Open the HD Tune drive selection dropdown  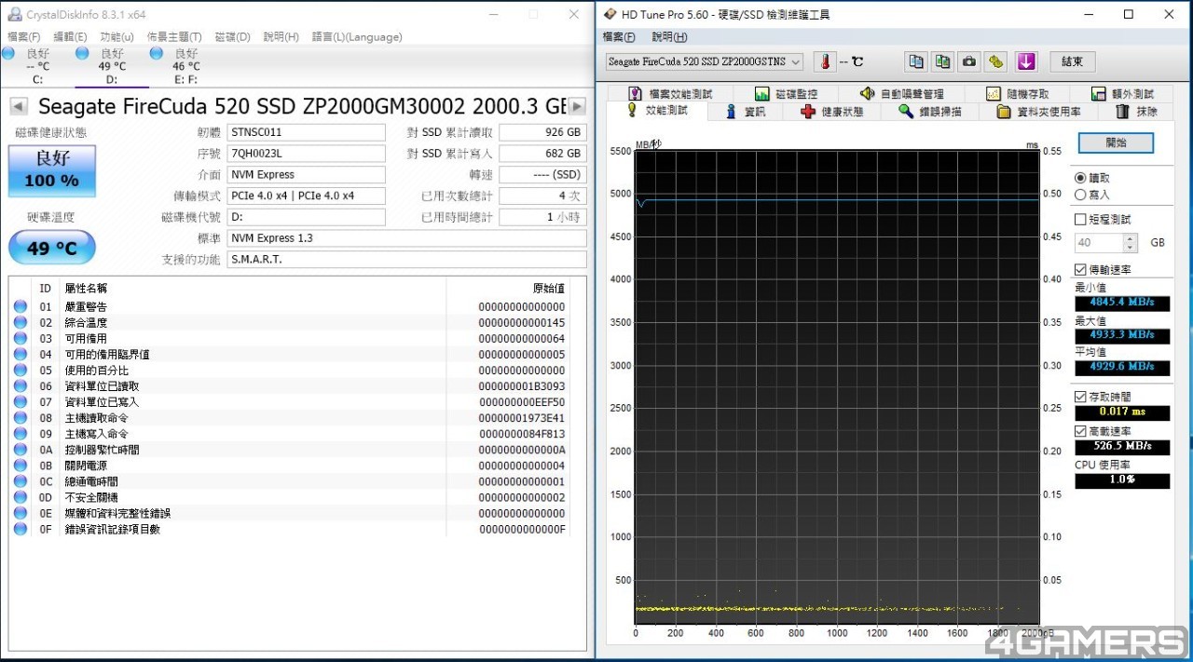(705, 61)
